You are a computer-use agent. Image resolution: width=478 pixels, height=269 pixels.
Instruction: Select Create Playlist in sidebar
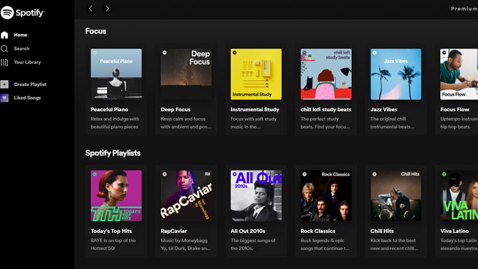(x=30, y=84)
